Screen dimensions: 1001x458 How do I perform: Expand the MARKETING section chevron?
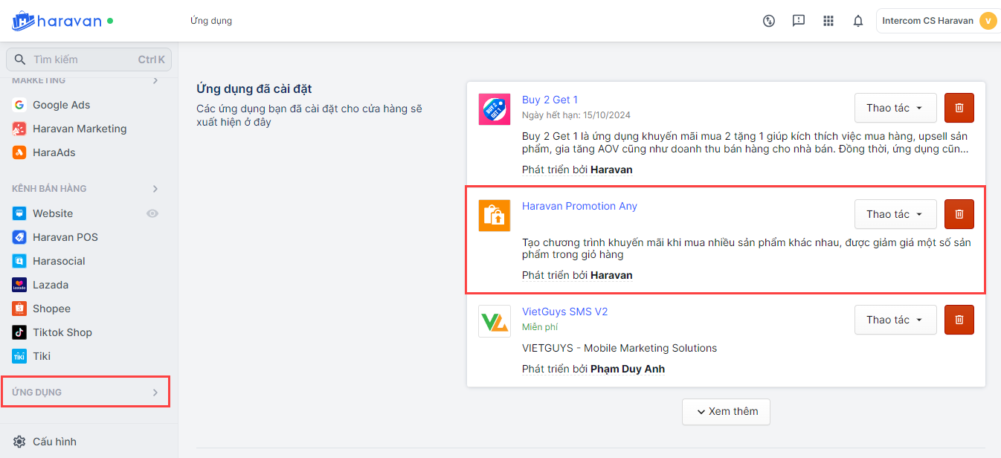point(155,80)
